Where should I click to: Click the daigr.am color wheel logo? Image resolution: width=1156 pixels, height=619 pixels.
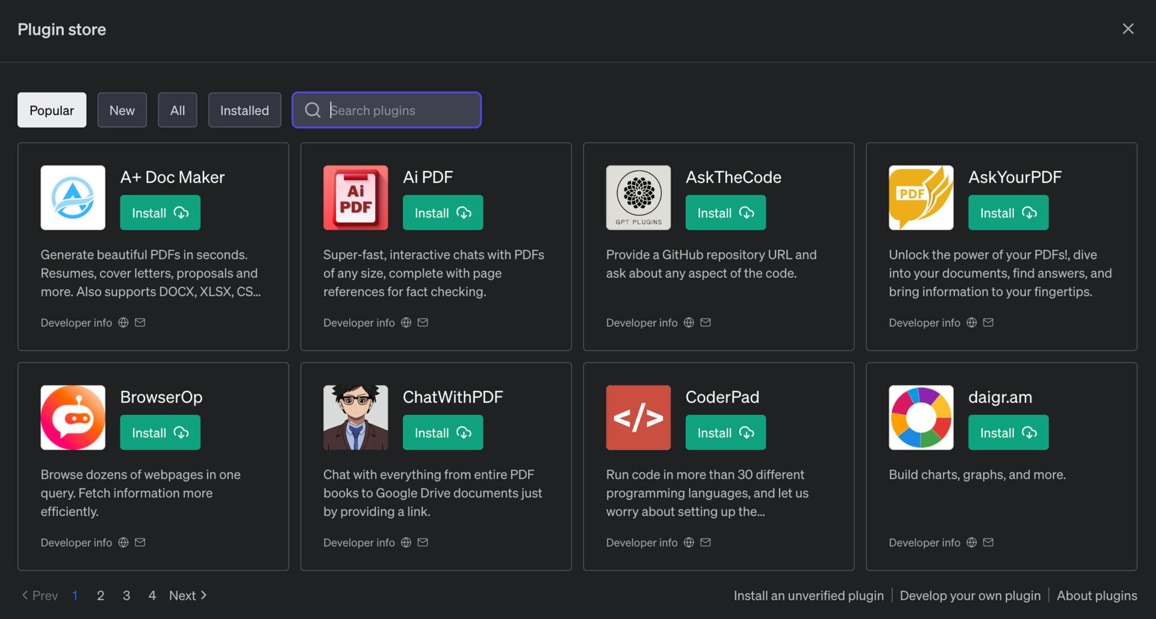[921, 417]
